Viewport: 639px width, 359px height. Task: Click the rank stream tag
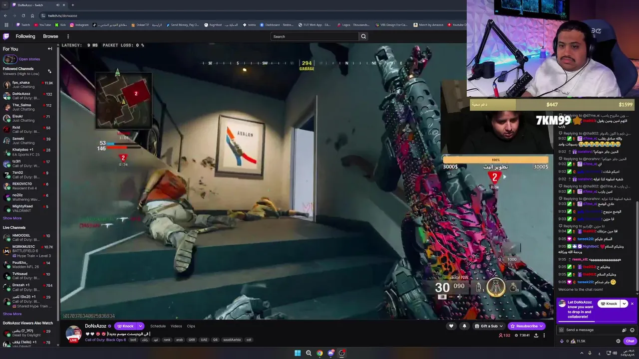pos(167,340)
